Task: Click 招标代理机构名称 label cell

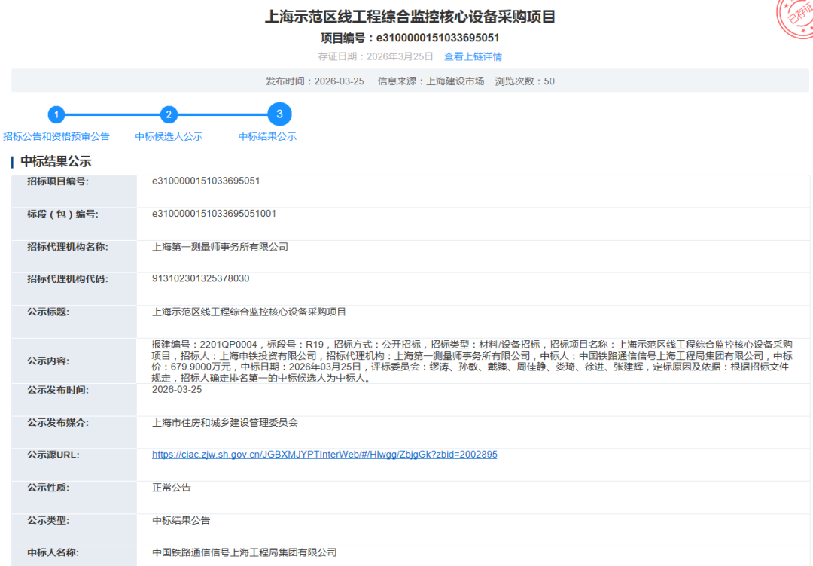Action: [74, 257]
